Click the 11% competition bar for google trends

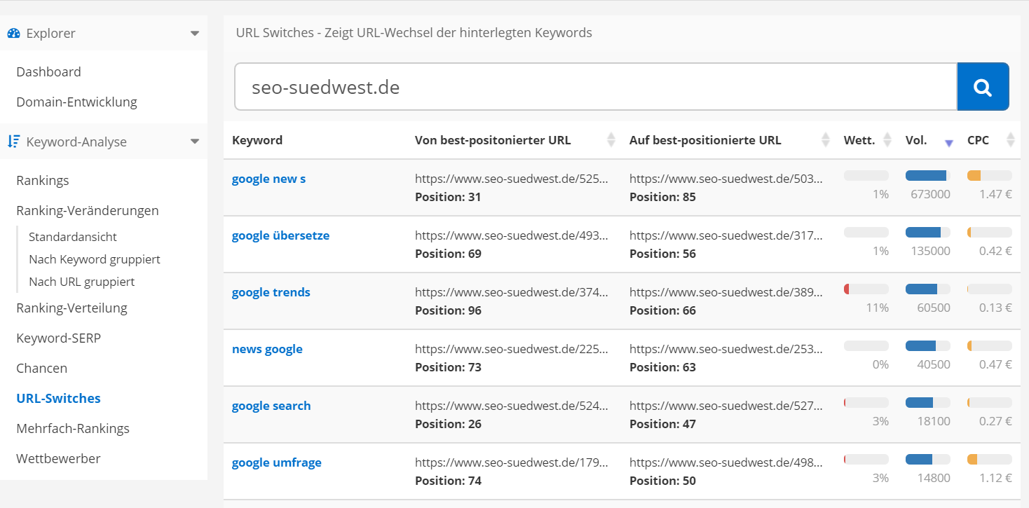coord(866,288)
